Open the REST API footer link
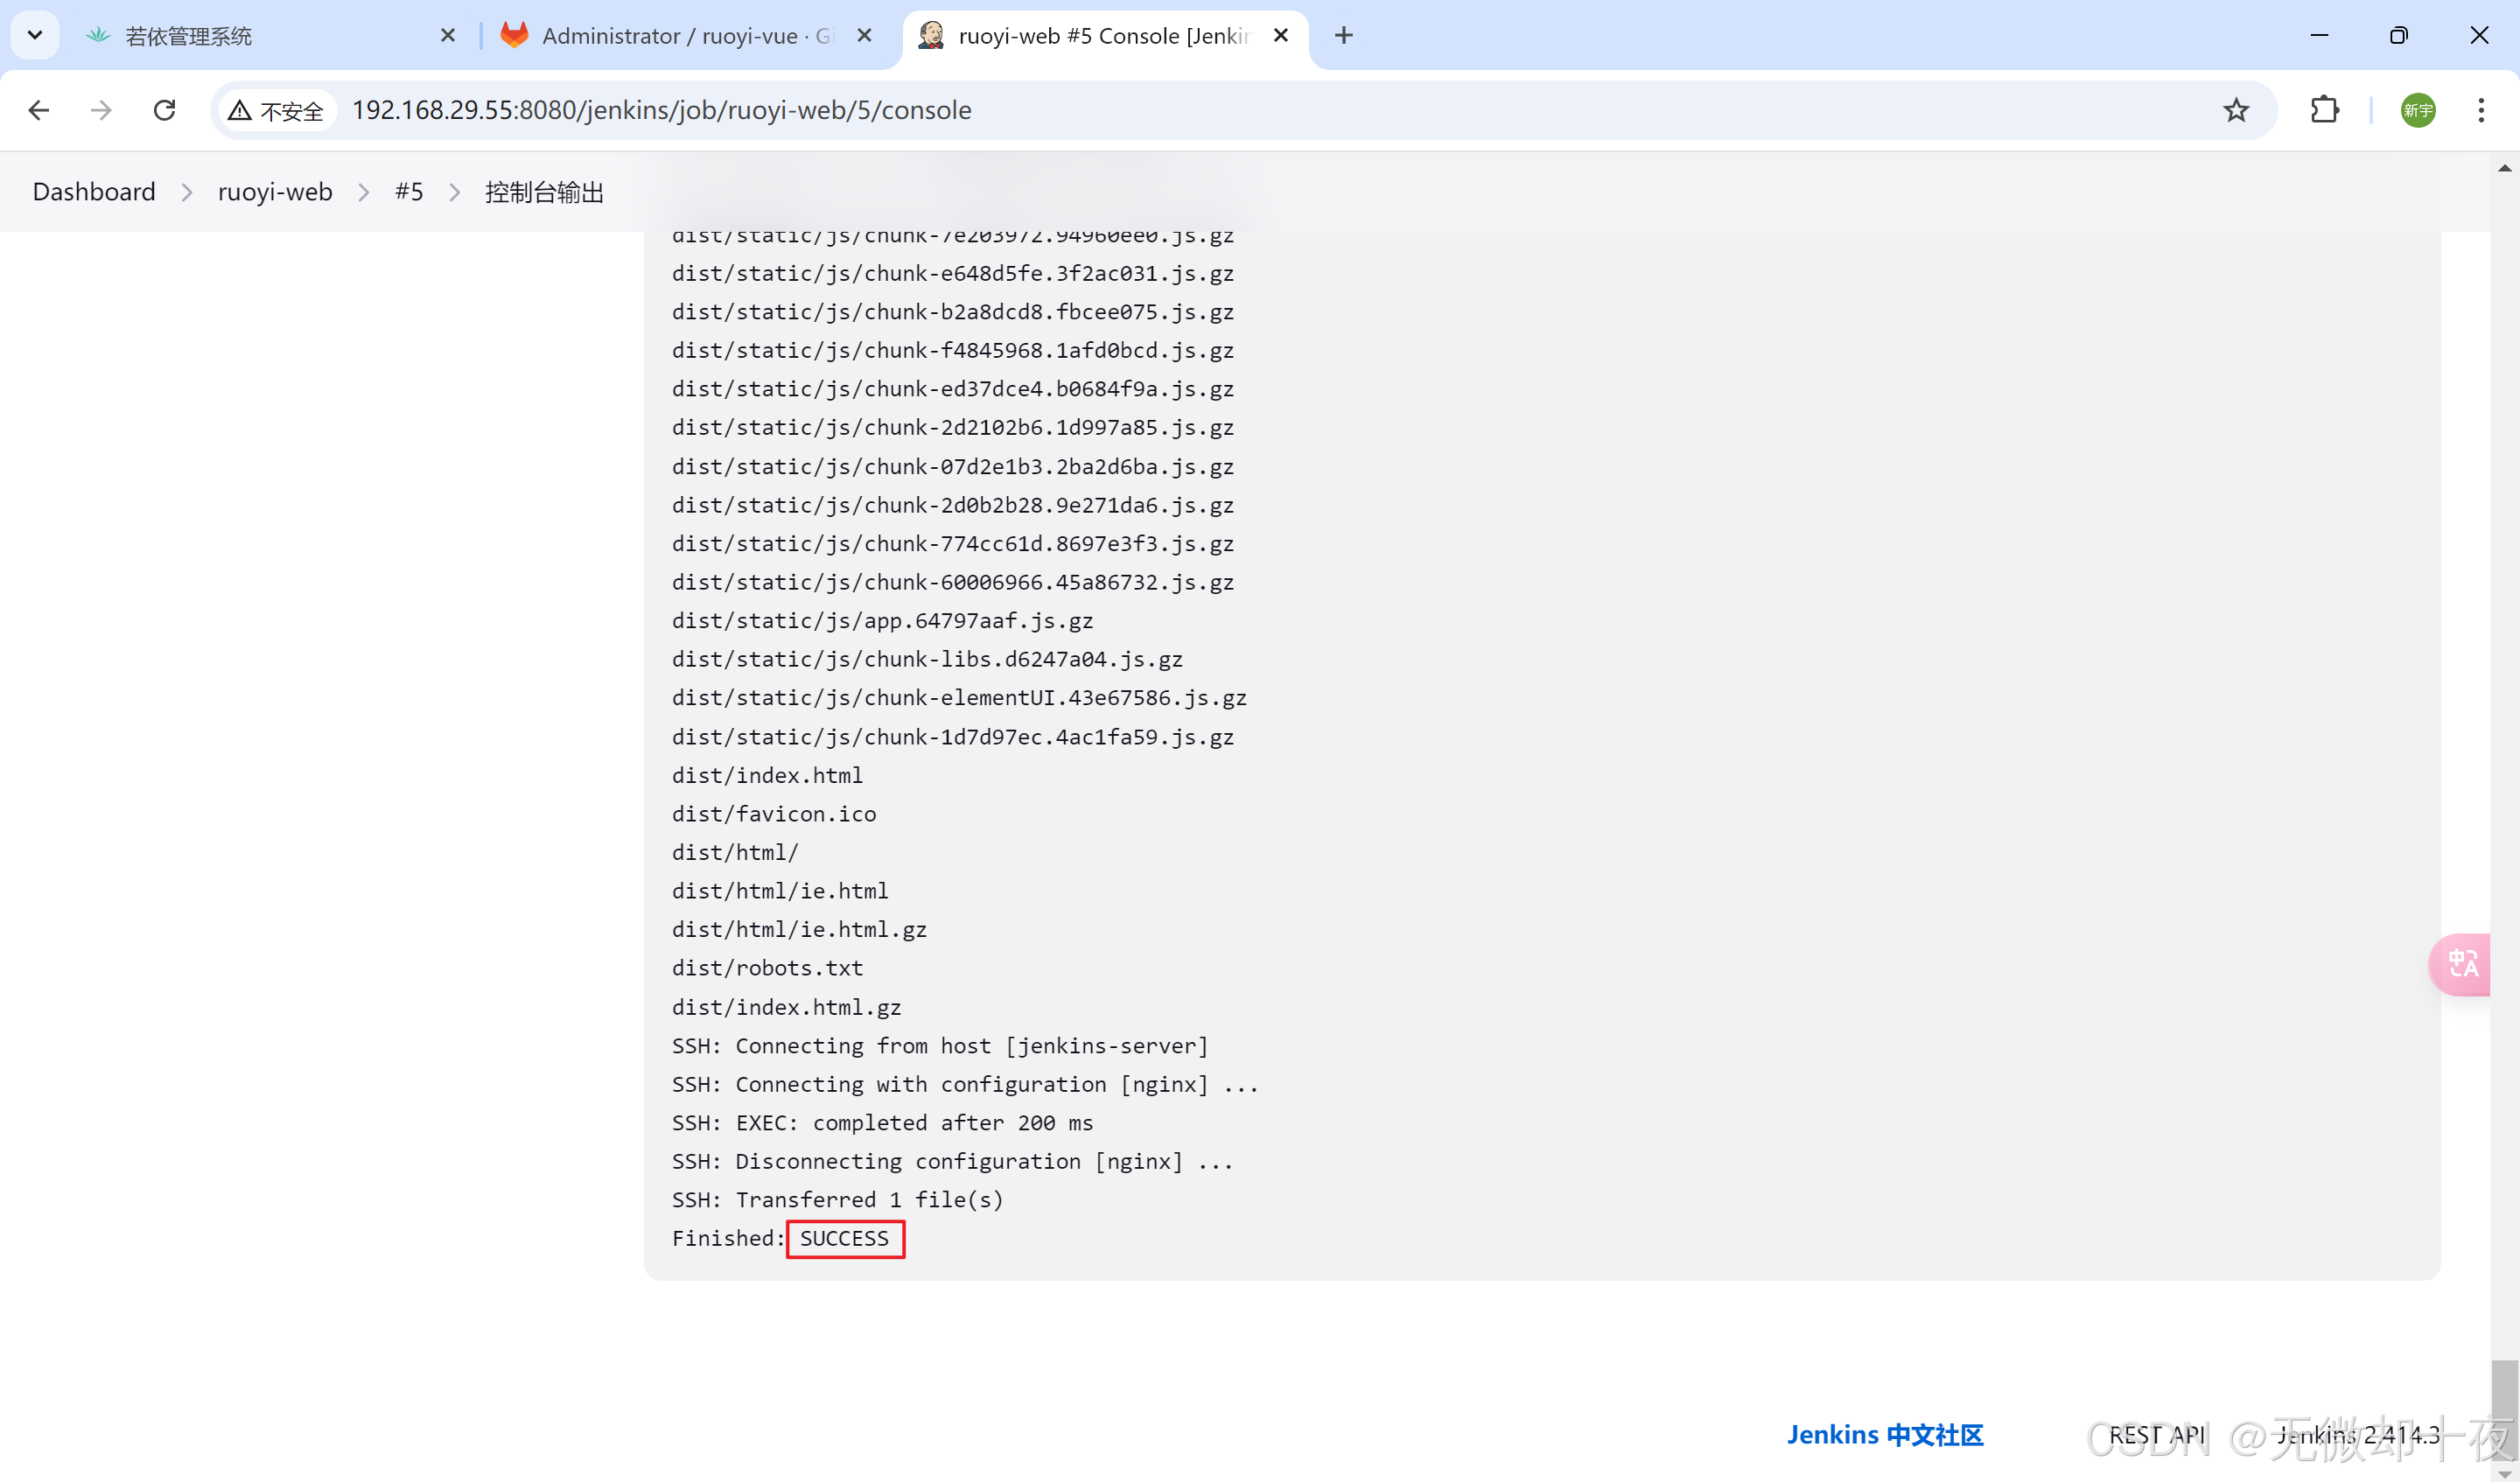Screen dimensions: 2520x1482 2156,1434
